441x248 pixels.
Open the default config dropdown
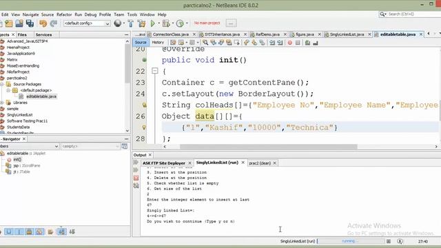[87, 23]
